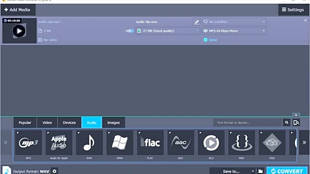
Task: Open presets arrow on the WAV tile
Action: click(78, 133)
